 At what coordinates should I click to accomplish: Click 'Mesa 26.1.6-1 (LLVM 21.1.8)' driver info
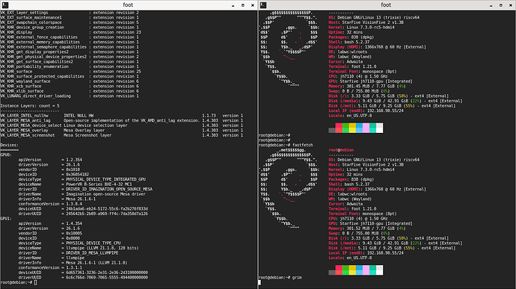coord(96,263)
